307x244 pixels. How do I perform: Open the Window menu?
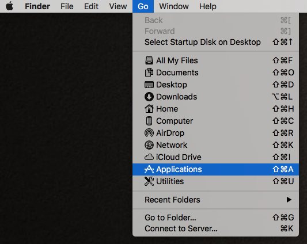click(x=174, y=6)
